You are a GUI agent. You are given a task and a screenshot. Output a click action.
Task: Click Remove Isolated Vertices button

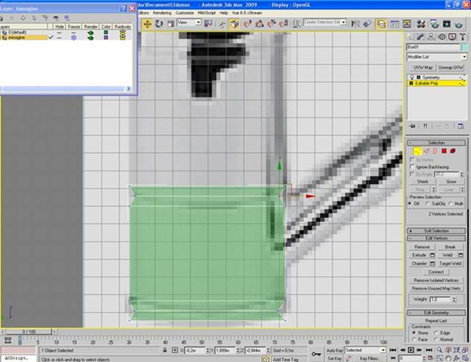coord(438,280)
